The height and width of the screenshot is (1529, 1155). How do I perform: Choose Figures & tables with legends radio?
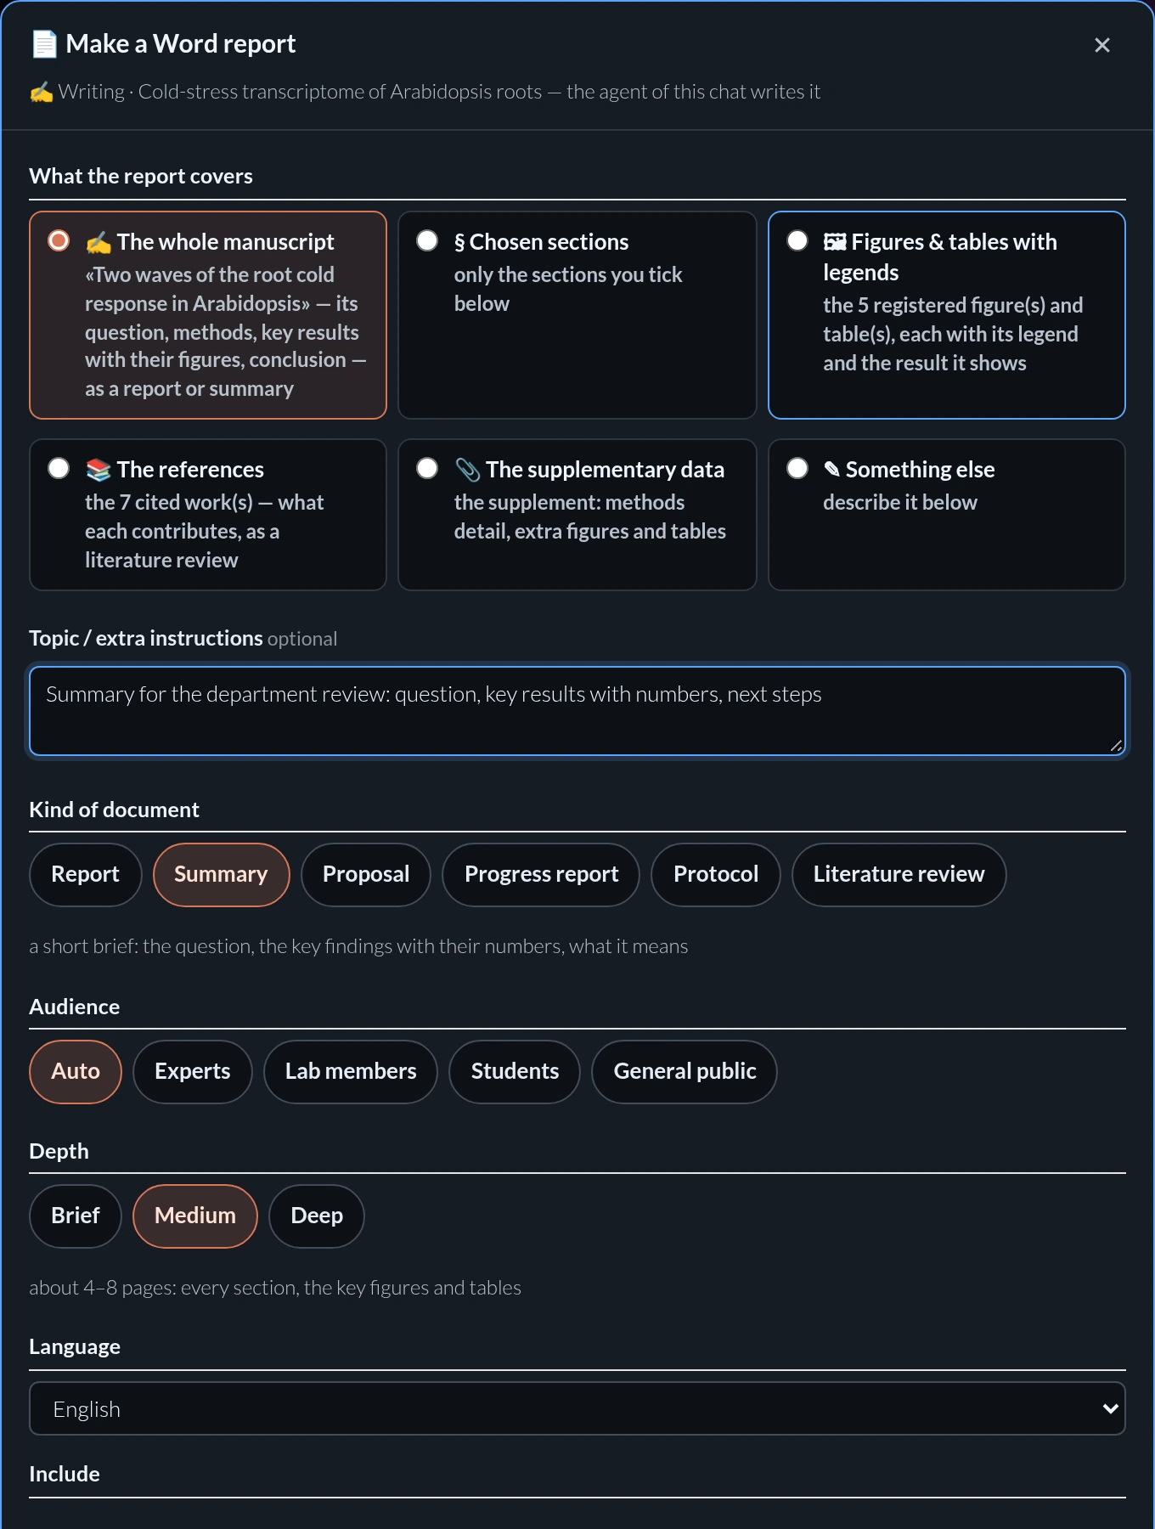click(797, 241)
